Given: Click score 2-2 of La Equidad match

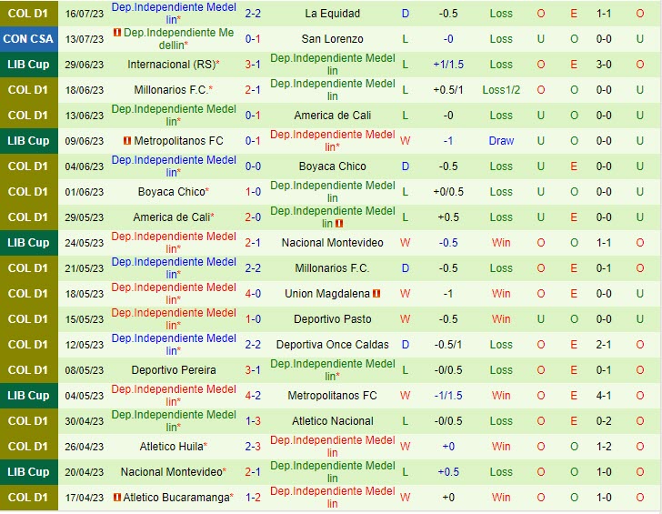Looking at the screenshot, I should 253,14.
